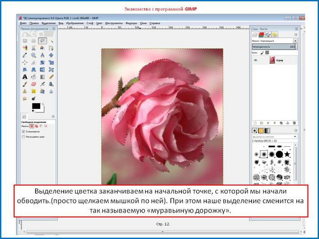319x239 pixels.
Task: Toggle lock pixels brush icon
Action: 262,53
